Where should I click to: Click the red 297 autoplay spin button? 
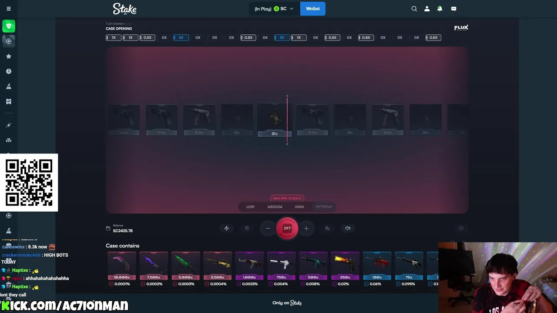[x=287, y=228]
